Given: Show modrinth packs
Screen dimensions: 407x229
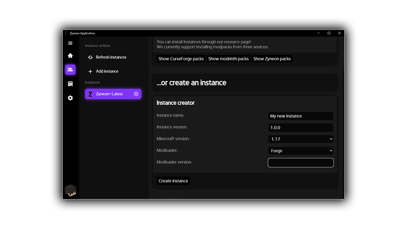Looking at the screenshot, I should [228, 59].
